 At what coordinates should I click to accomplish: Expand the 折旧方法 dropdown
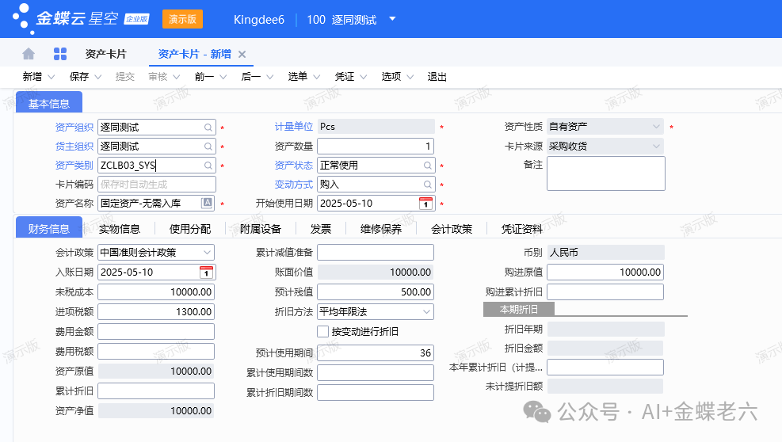pyautogui.click(x=426, y=312)
